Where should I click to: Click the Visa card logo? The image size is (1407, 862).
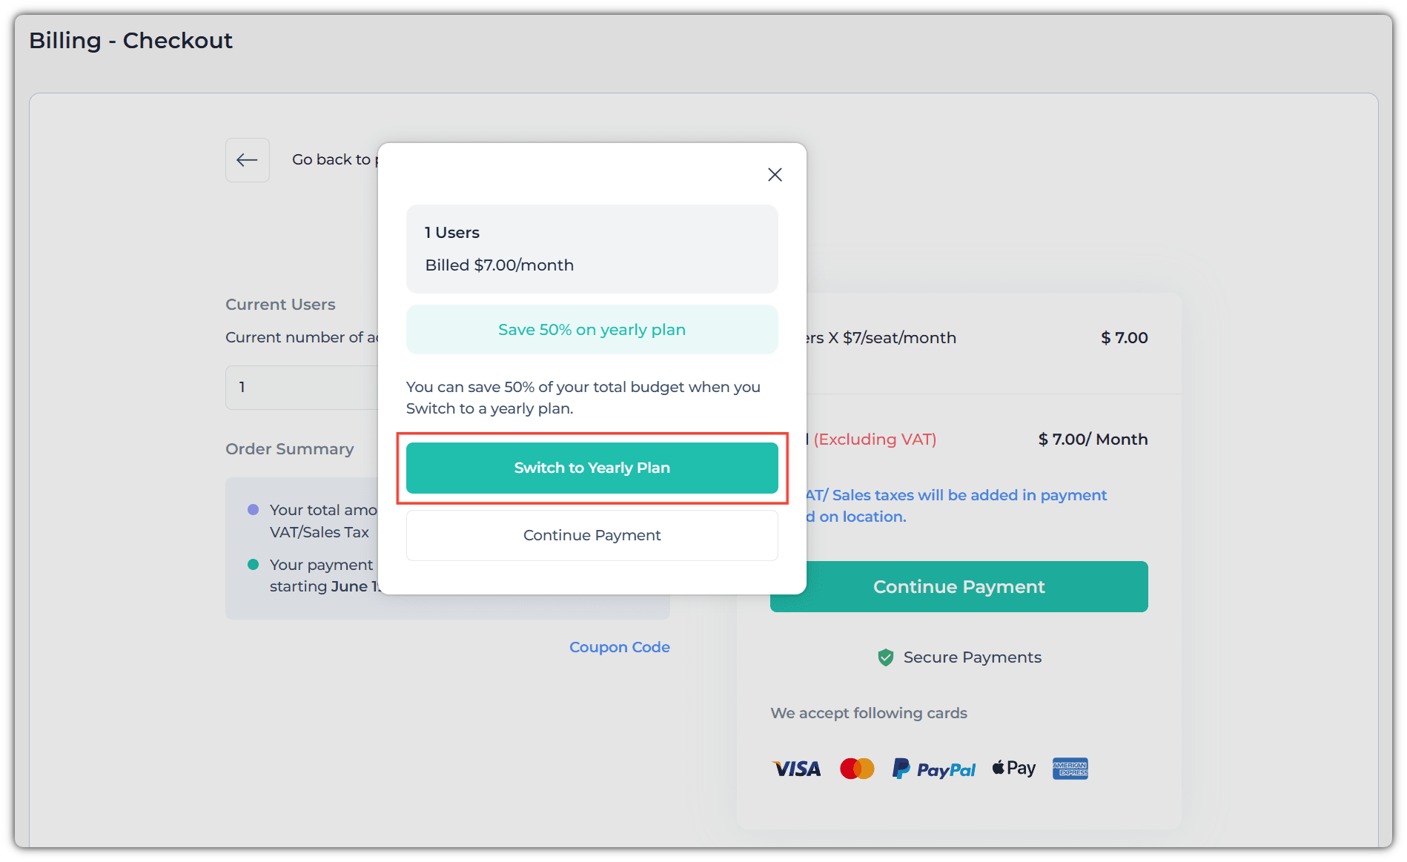pyautogui.click(x=797, y=769)
